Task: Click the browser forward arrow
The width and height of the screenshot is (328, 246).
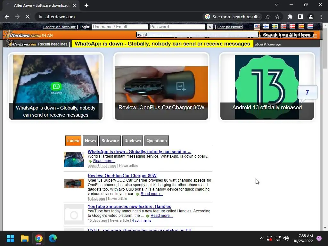Action: point(17,17)
